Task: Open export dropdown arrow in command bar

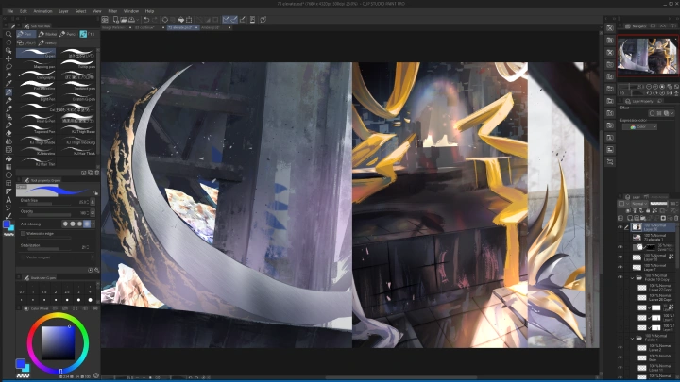Action: (x=137, y=20)
